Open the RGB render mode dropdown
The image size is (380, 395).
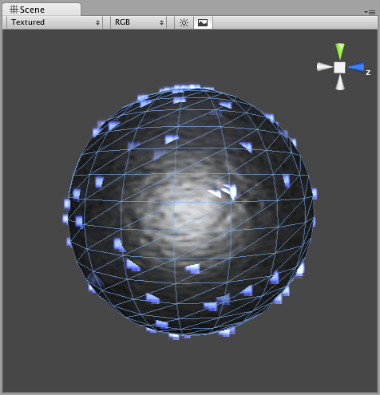pyautogui.click(x=139, y=22)
